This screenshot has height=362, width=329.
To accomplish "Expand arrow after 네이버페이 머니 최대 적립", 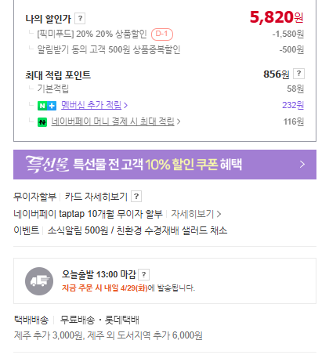I will tap(179, 121).
